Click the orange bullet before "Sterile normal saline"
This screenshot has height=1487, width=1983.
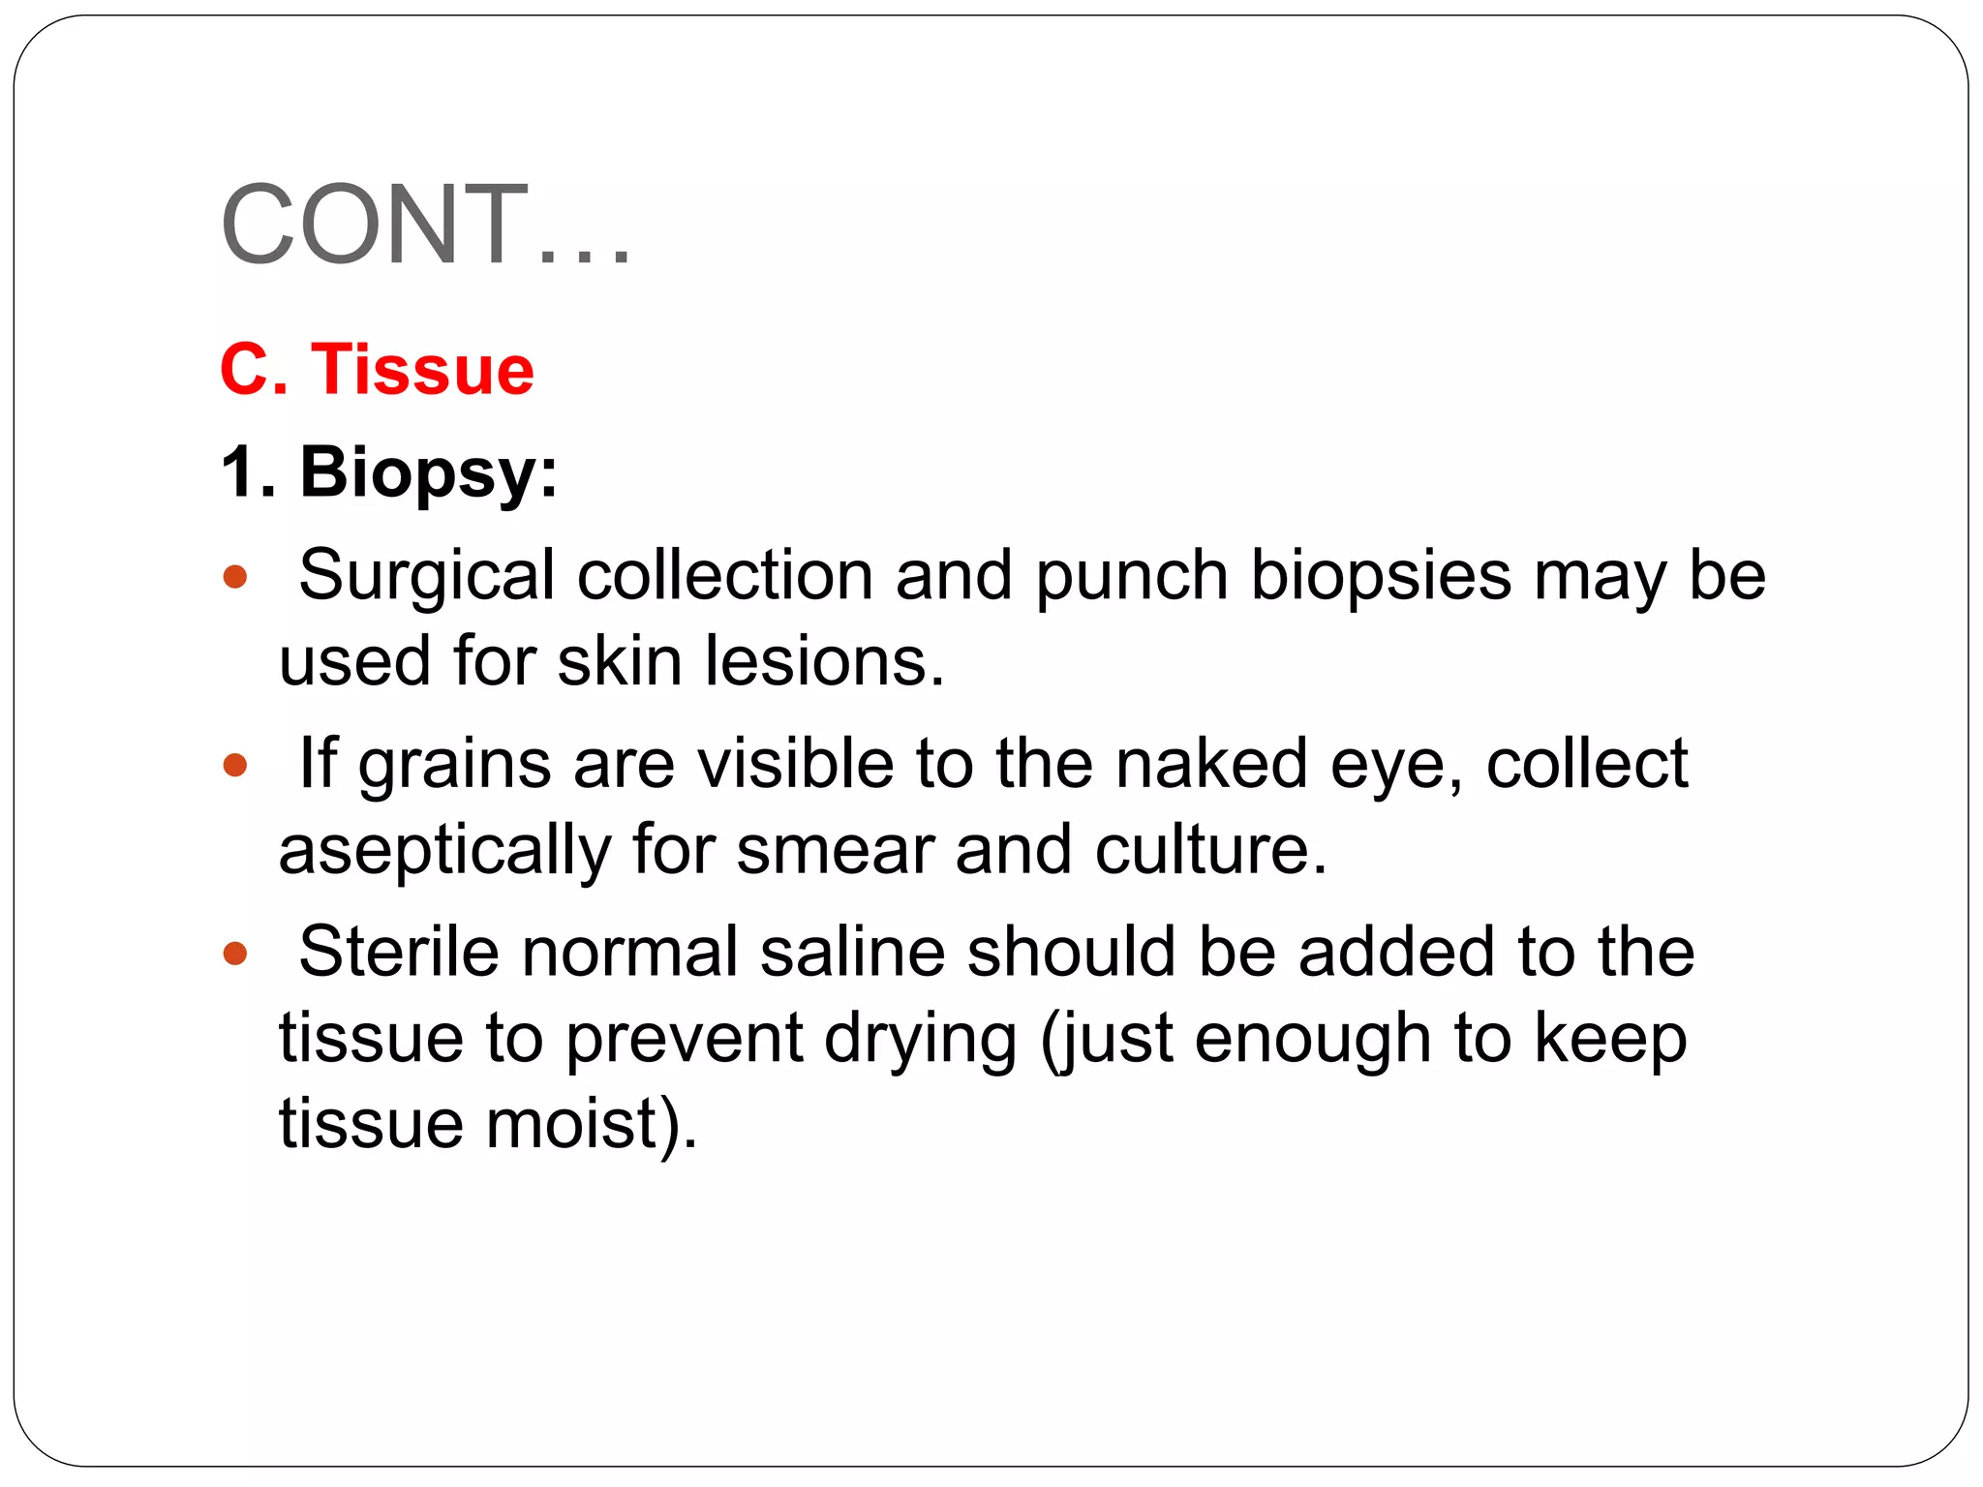coord(235,955)
